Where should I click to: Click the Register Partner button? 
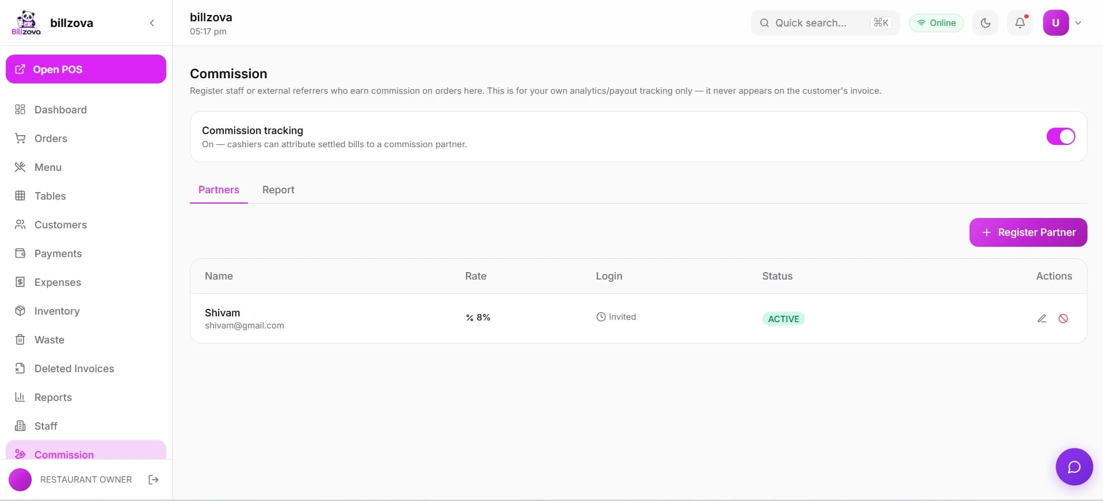tap(1028, 232)
